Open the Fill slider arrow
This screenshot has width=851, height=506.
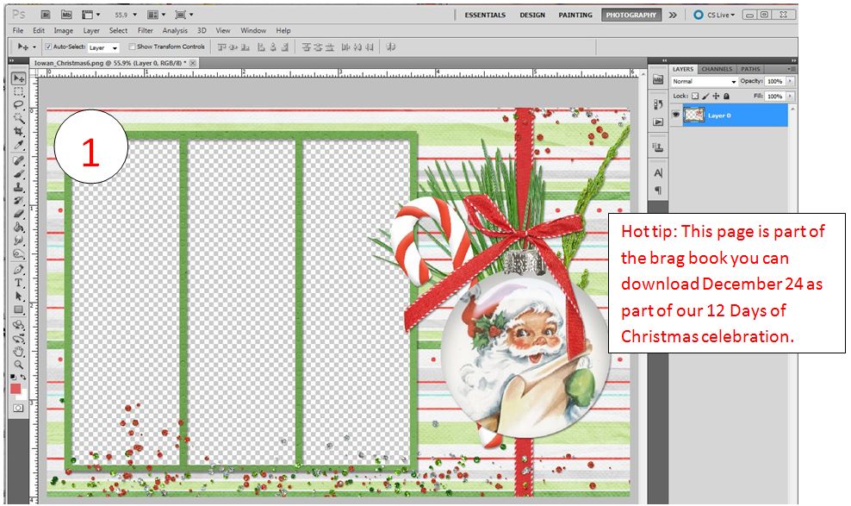(790, 96)
